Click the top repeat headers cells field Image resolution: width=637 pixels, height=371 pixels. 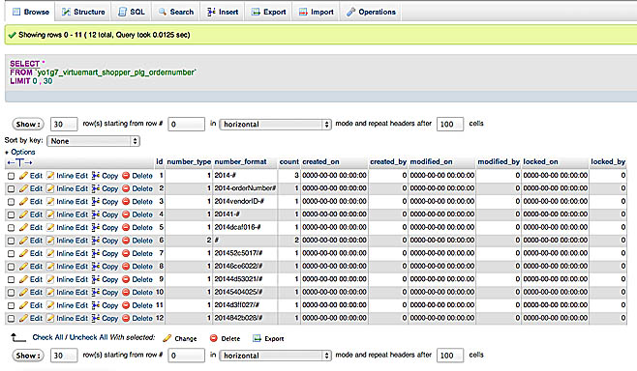[x=450, y=124]
